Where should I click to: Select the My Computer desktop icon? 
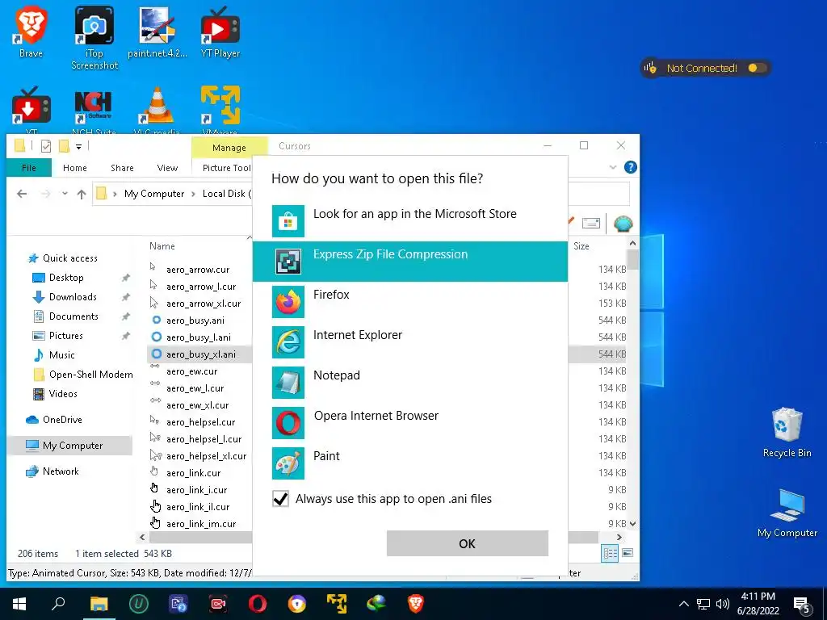(787, 513)
